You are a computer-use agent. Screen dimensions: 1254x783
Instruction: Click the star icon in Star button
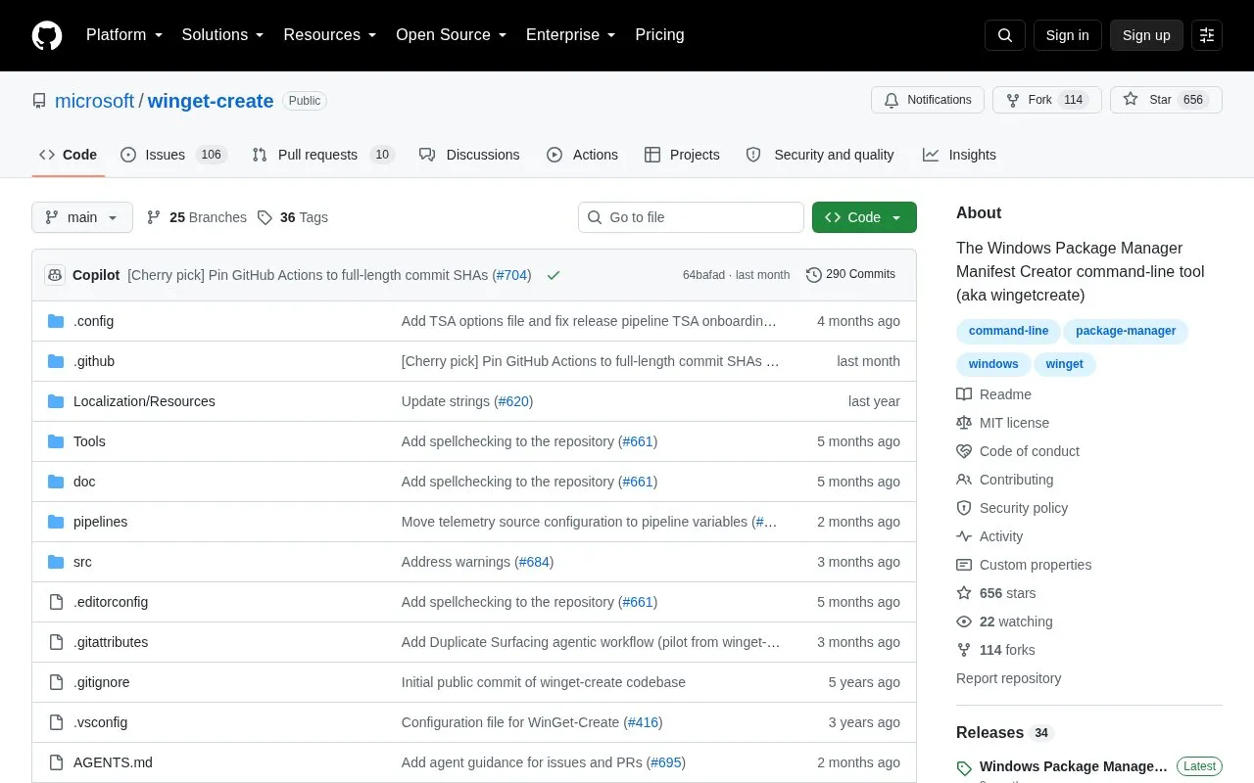point(1131,100)
